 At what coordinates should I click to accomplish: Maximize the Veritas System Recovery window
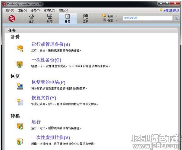167,3
